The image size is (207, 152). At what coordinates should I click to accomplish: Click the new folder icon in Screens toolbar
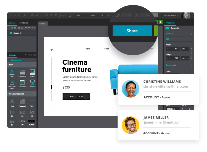tap(15, 28)
